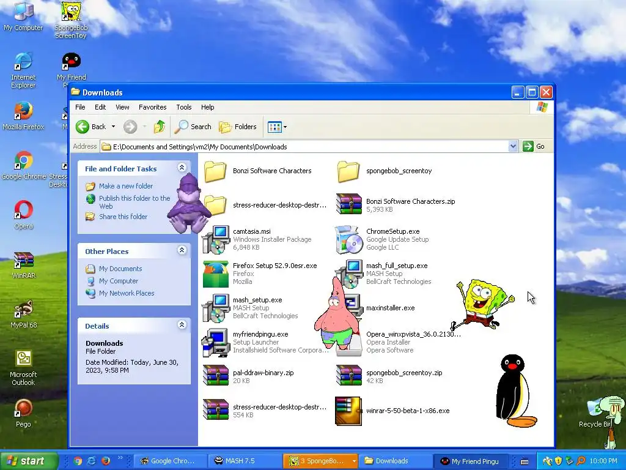
Task: Select spongebob_screentoy.zip archive
Action: tap(389, 376)
